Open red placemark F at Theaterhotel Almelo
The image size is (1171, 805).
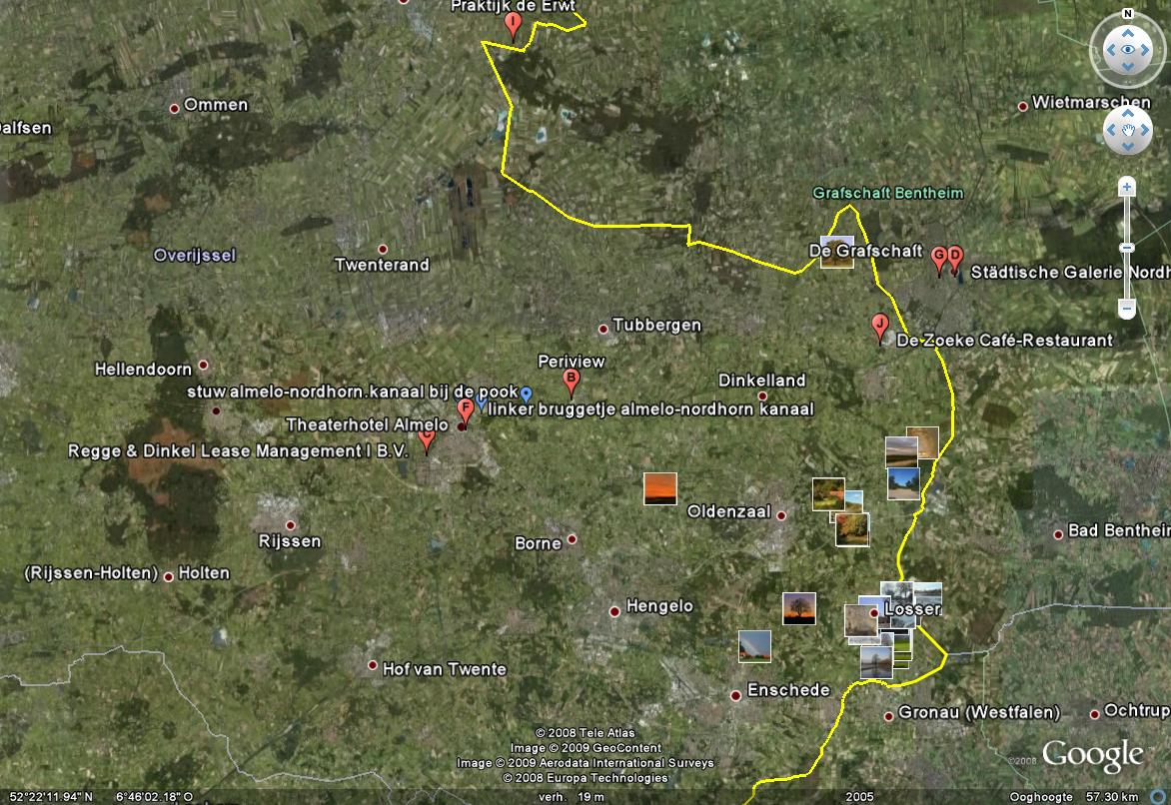(465, 409)
